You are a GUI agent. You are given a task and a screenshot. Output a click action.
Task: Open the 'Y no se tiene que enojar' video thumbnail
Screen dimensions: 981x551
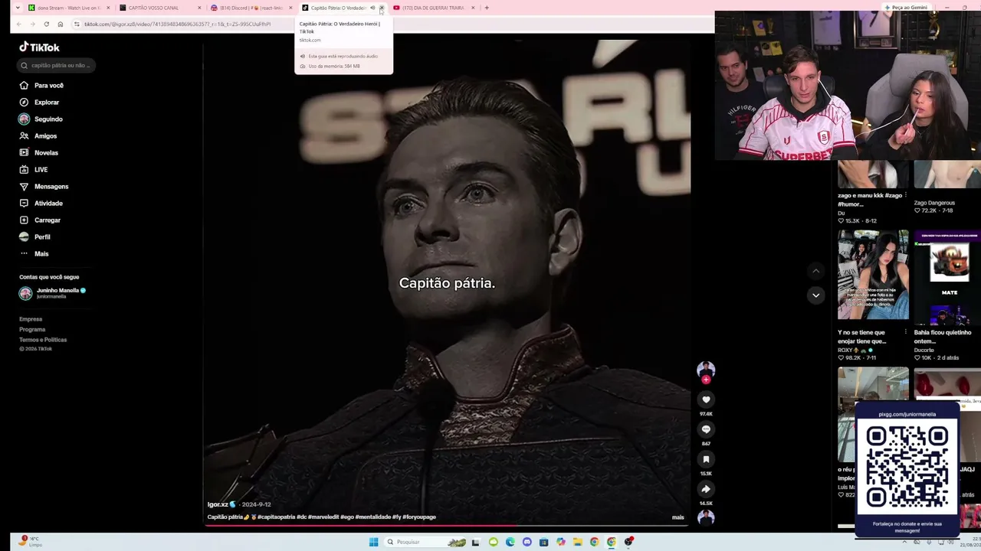coord(873,275)
